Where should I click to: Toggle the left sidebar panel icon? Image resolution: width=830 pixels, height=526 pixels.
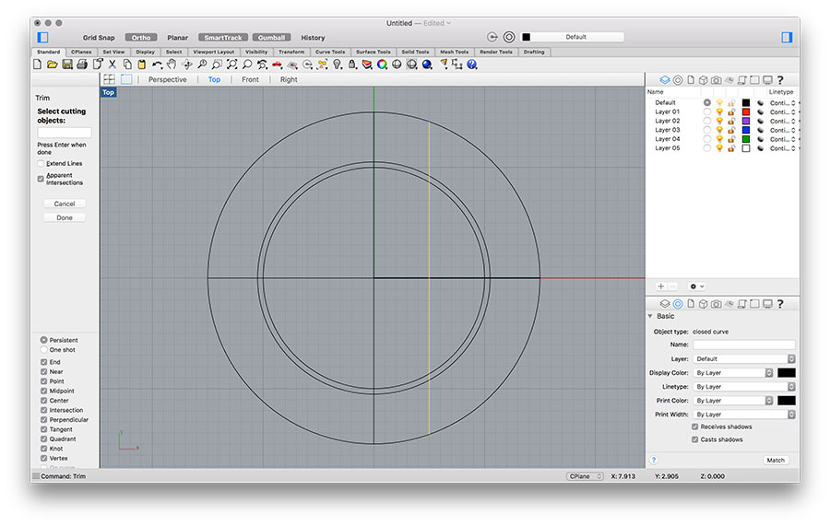tap(42, 37)
